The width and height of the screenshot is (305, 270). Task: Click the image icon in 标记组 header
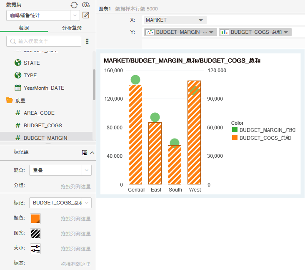85,153
